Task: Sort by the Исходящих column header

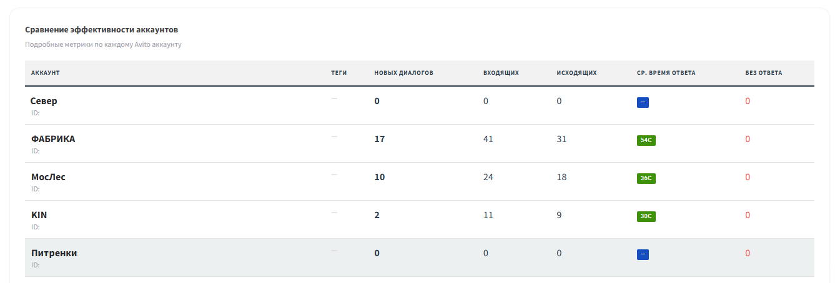Action: coord(576,73)
